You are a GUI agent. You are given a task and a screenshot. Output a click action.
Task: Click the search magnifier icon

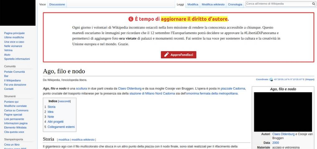[313, 4]
